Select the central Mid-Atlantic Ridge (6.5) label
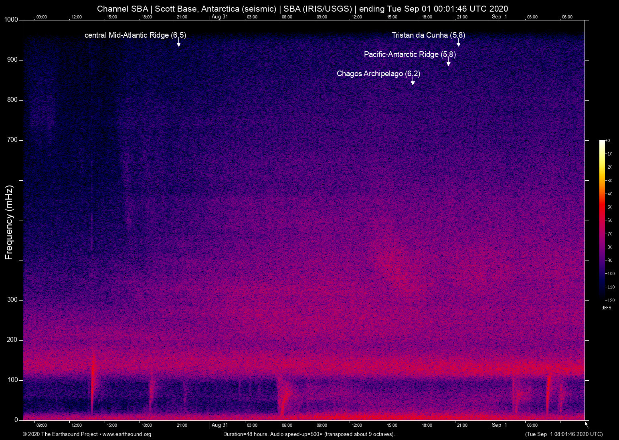 point(135,35)
